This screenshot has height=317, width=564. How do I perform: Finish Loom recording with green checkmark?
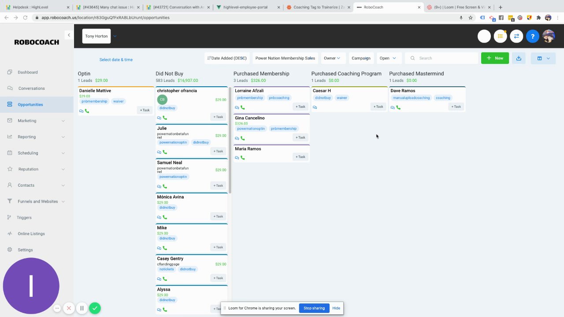(95, 308)
